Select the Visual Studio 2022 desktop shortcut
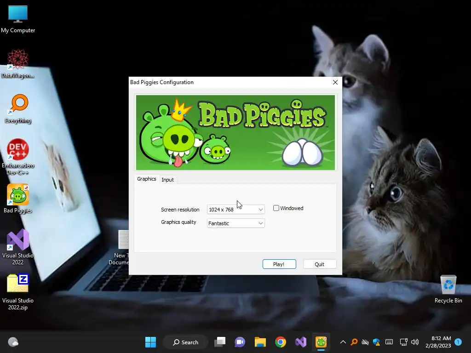471x353 pixels. point(18,247)
